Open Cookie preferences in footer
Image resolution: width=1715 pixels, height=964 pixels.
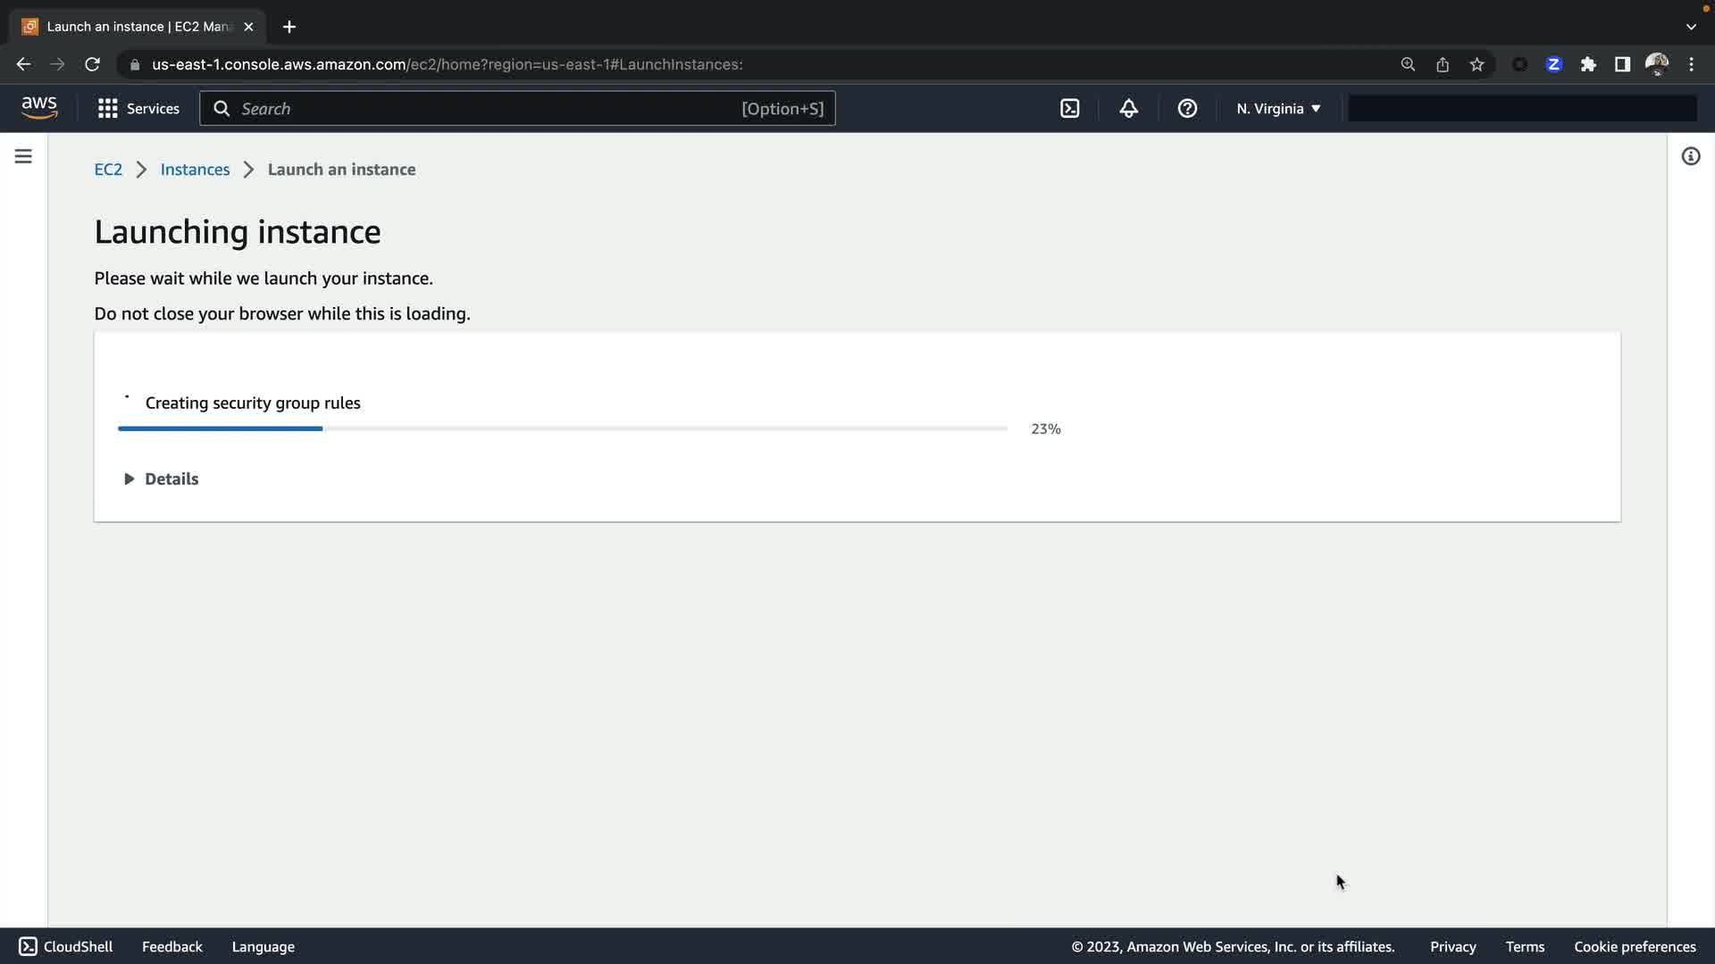[x=1634, y=947]
